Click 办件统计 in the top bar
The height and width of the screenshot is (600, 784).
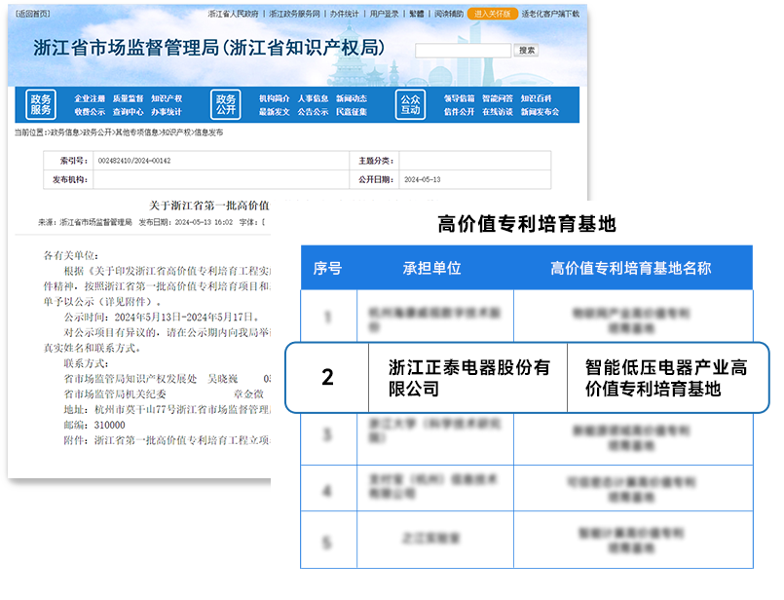[345, 14]
